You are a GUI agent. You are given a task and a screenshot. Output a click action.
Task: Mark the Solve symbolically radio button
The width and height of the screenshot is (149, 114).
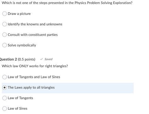tap(4, 45)
